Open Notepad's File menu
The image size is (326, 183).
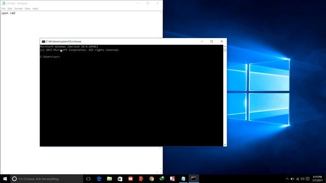tap(4, 9)
